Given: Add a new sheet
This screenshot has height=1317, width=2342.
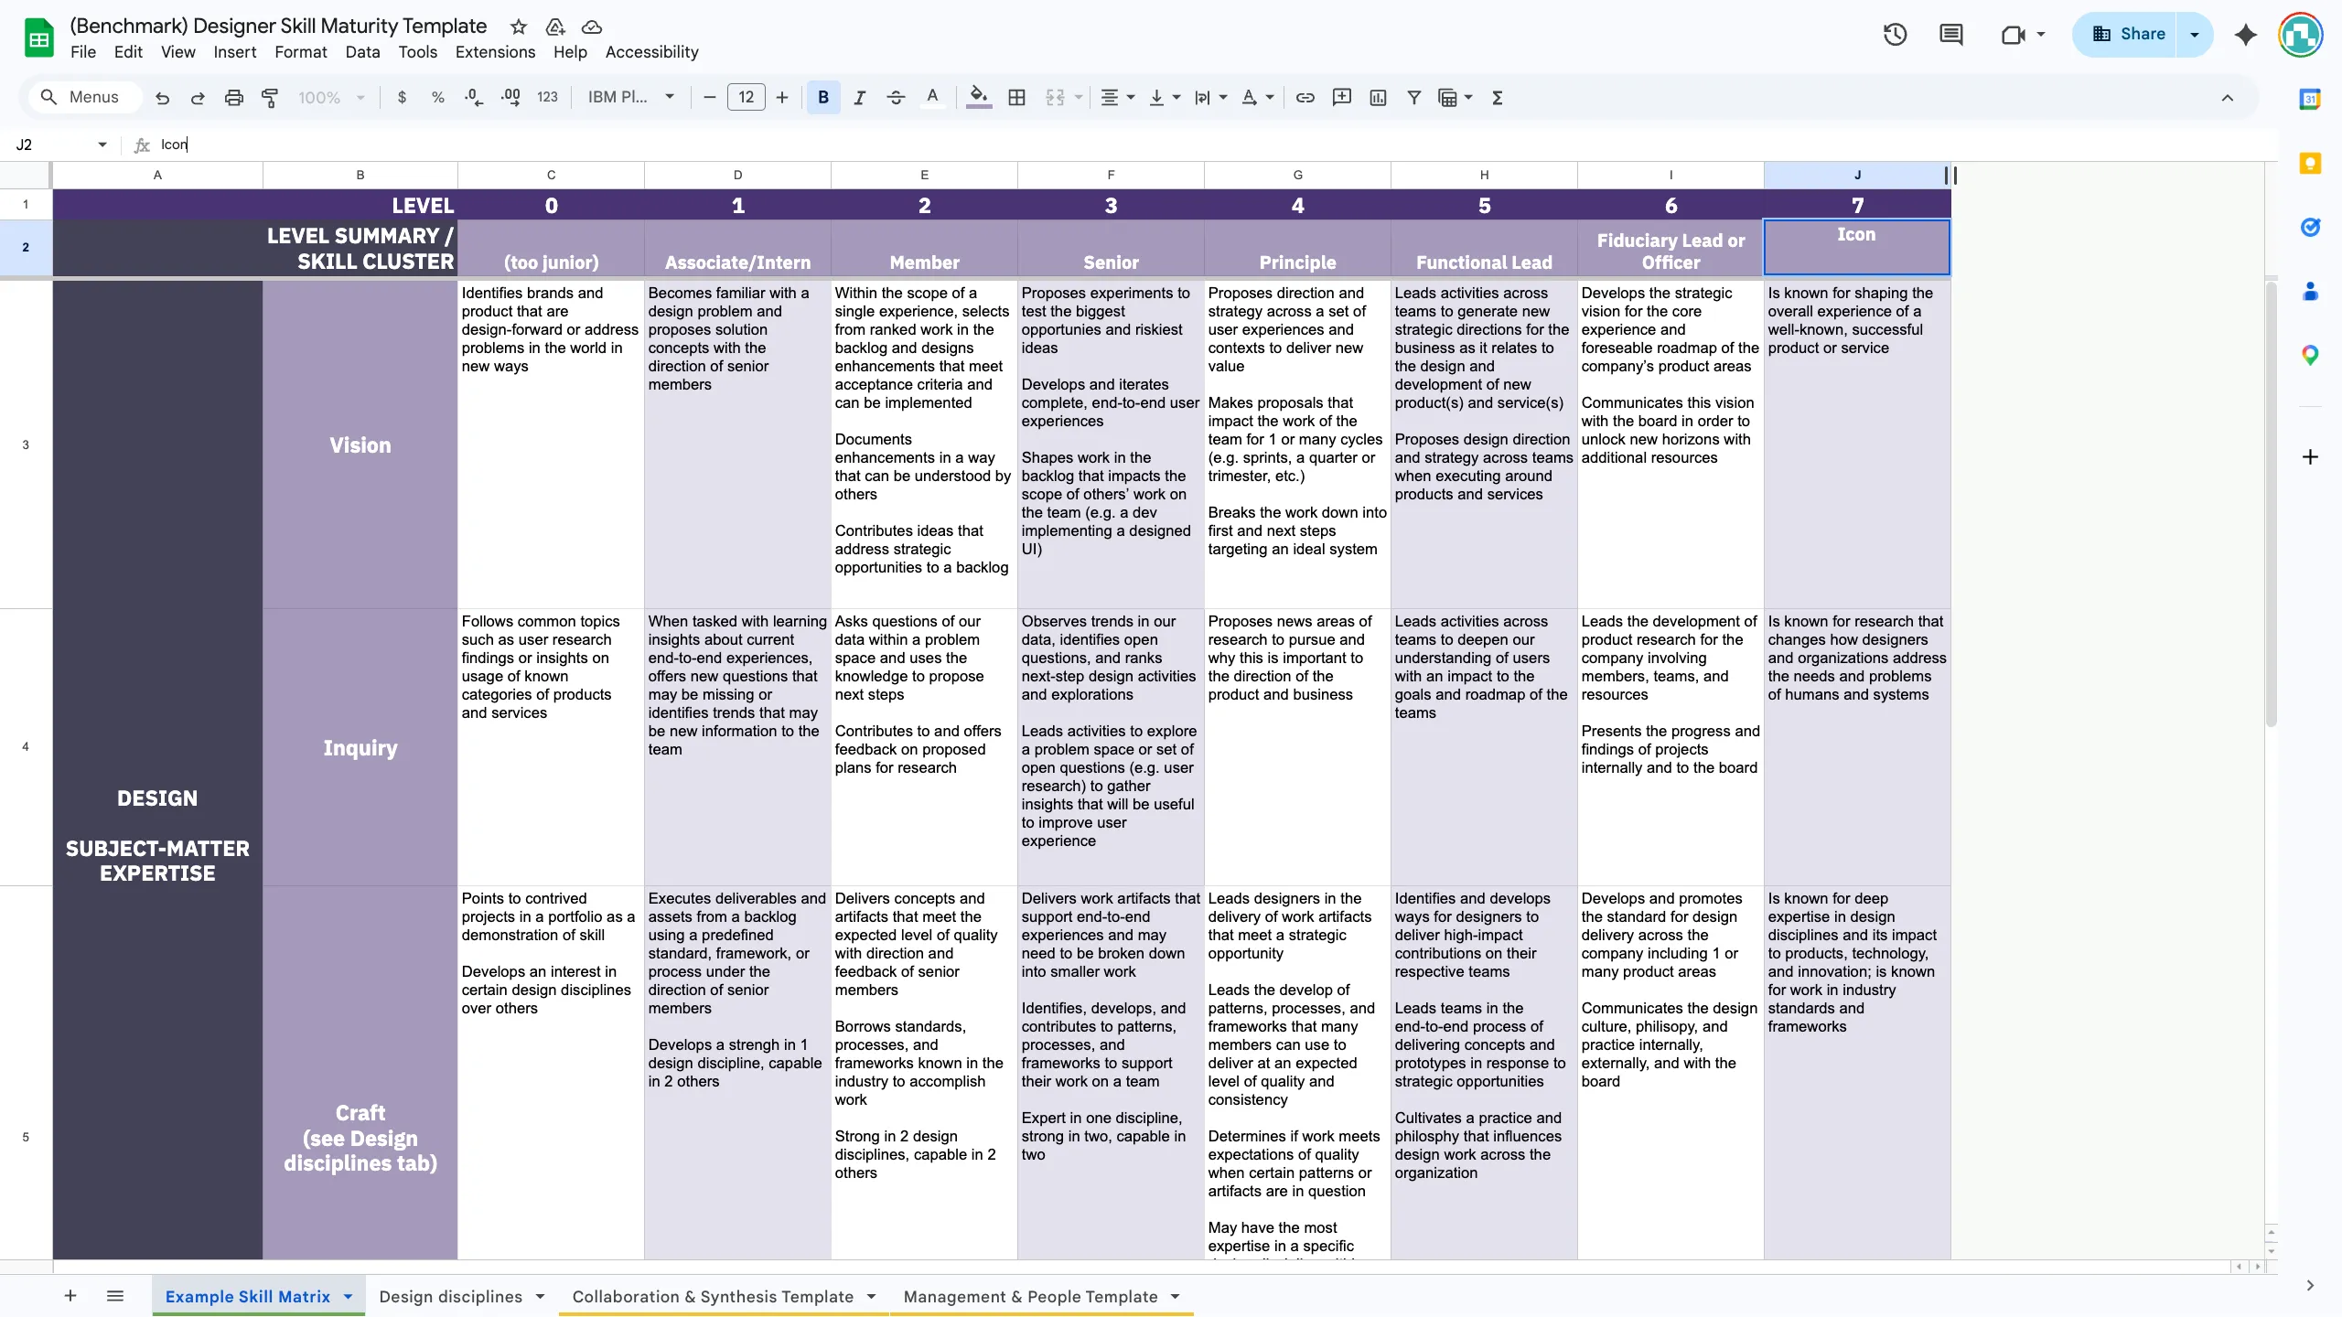Looking at the screenshot, I should pos(70,1296).
